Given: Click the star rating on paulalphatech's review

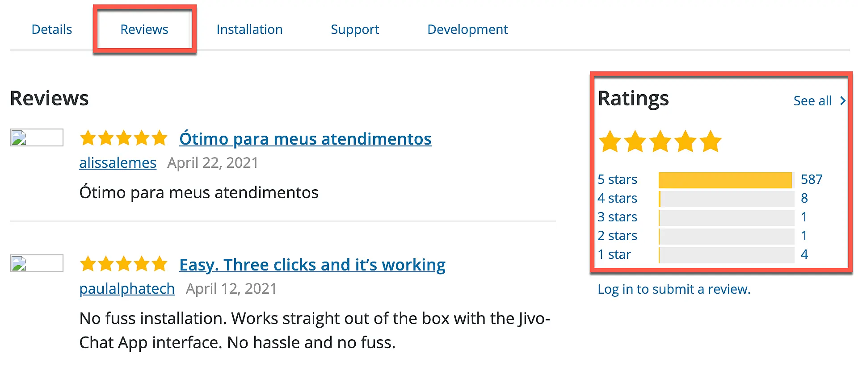Looking at the screenshot, I should [x=124, y=264].
